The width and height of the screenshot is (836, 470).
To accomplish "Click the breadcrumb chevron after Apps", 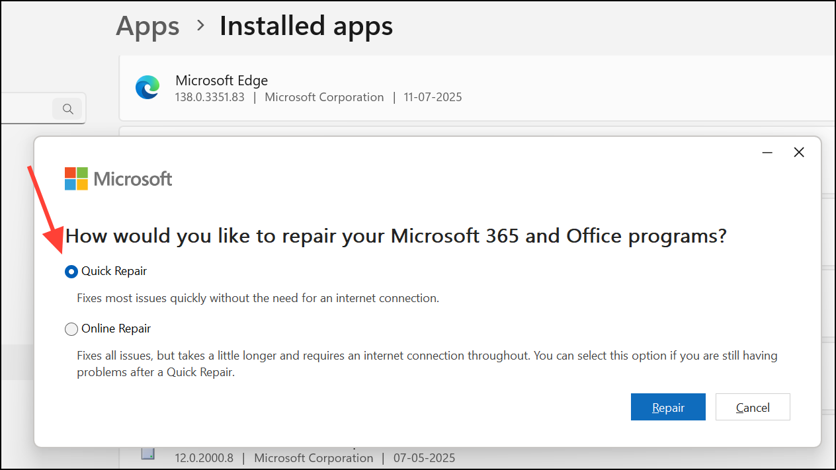I will pyautogui.click(x=200, y=26).
